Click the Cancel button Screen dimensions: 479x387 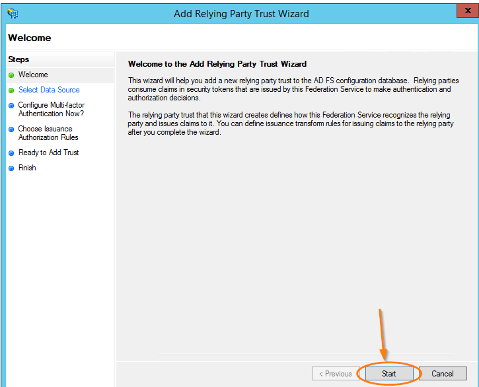[x=443, y=373]
